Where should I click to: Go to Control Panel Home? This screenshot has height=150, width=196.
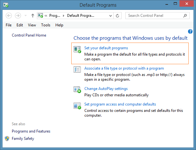[x=29, y=35]
